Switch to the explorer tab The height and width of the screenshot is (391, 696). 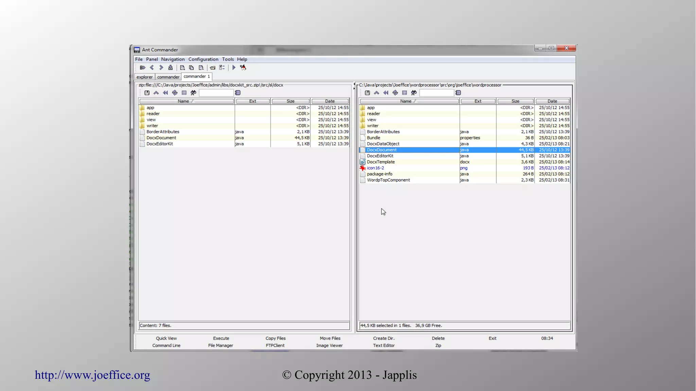144,77
